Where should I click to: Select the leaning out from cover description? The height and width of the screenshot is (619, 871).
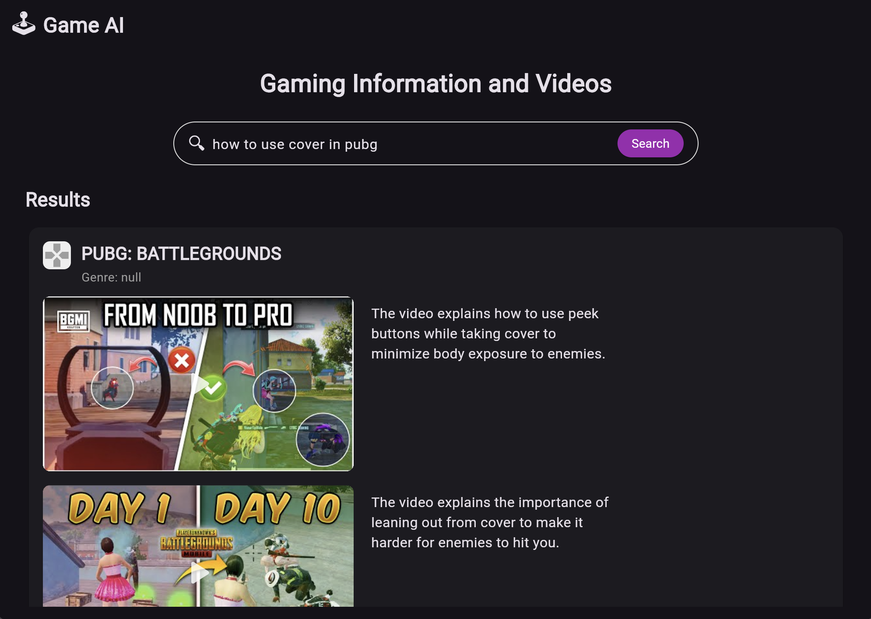(489, 522)
